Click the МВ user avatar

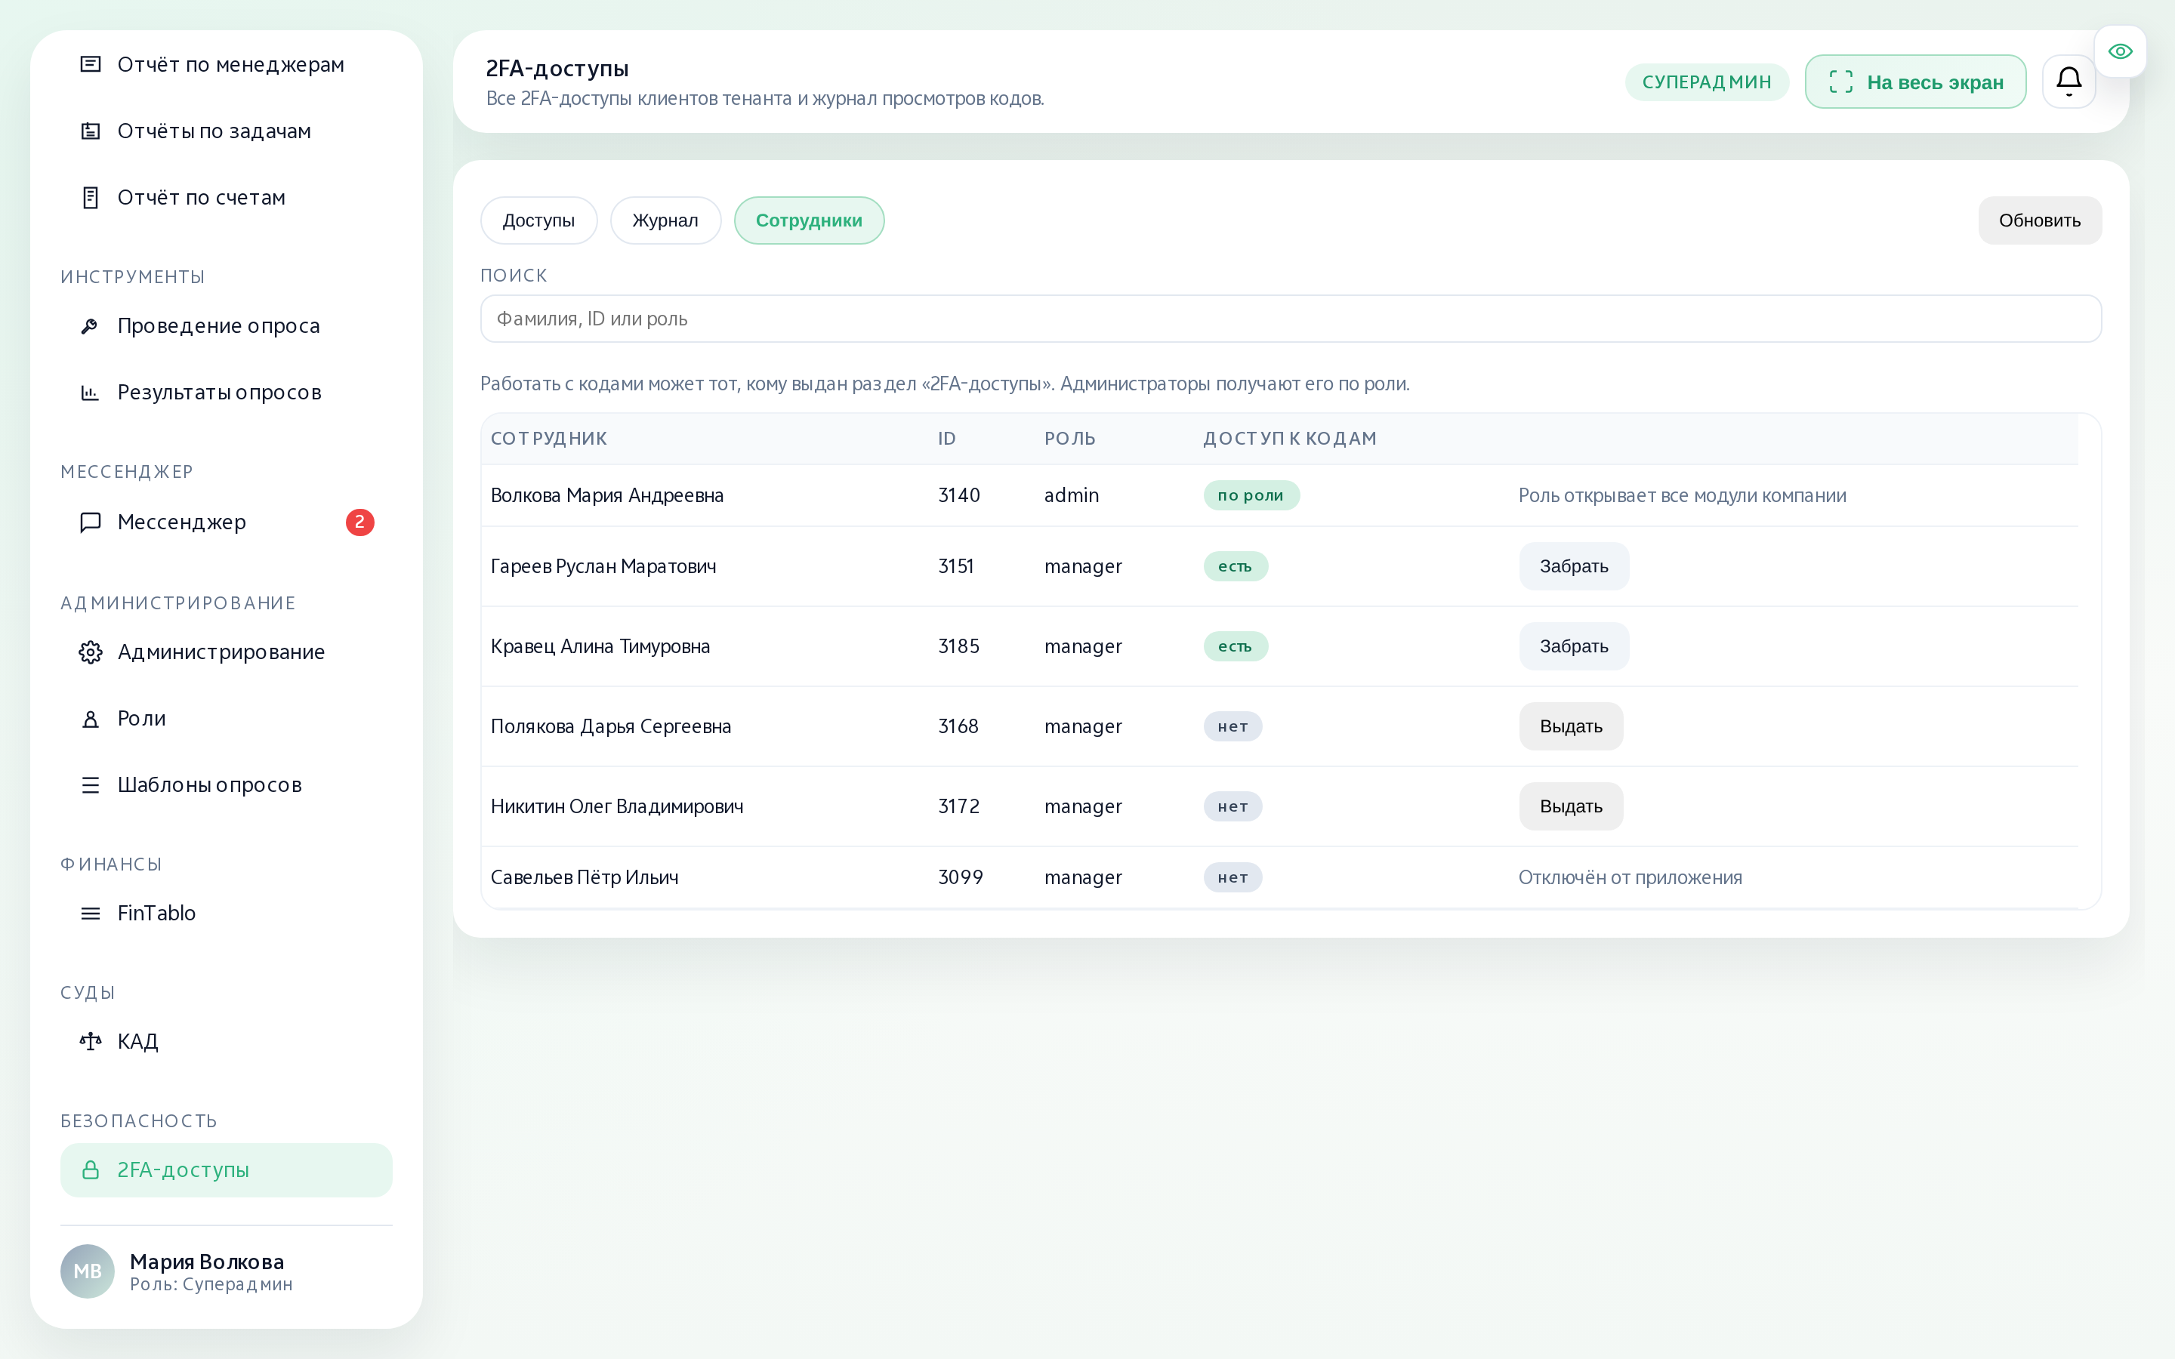[87, 1271]
